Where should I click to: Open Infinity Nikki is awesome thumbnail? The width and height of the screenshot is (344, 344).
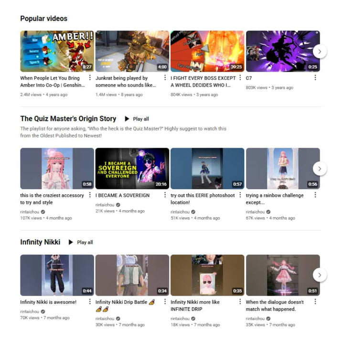(x=57, y=275)
